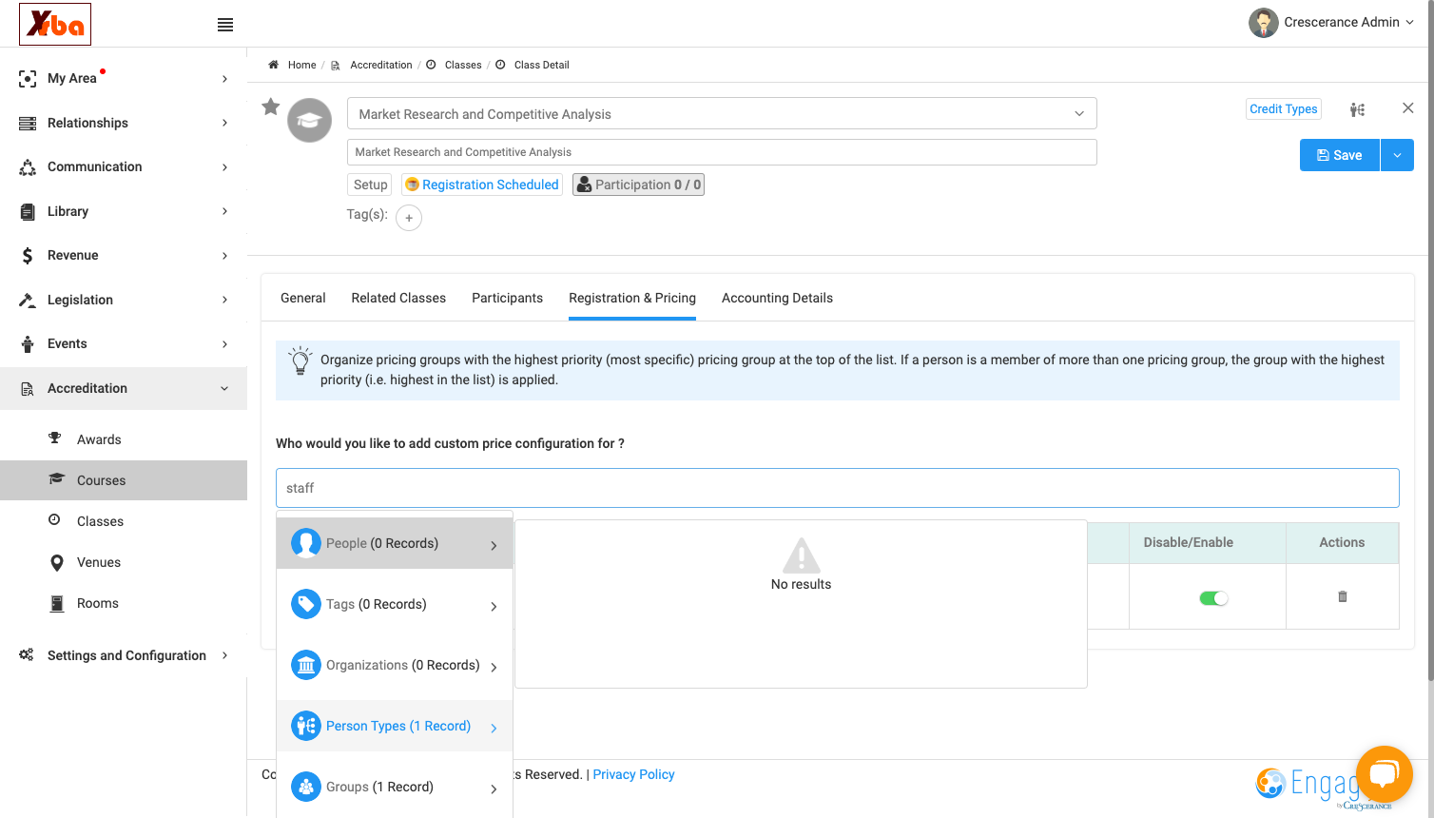Image resolution: width=1434 pixels, height=818 pixels.
Task: Switch to the Participants tab
Action: point(507,298)
